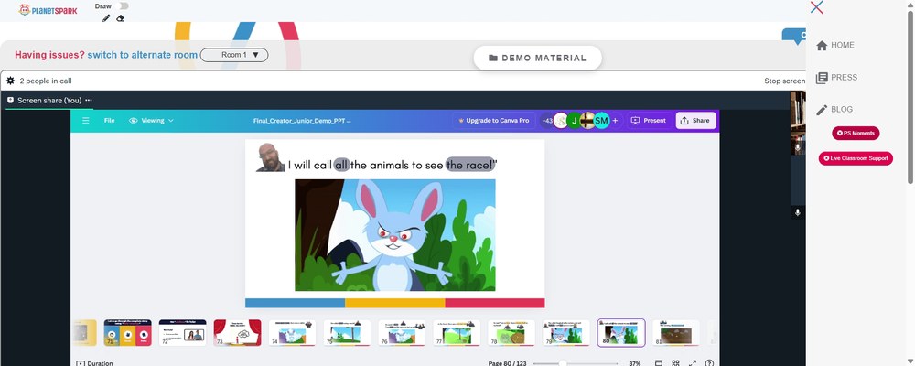Click the upper microphone icon on video tile

click(798, 148)
